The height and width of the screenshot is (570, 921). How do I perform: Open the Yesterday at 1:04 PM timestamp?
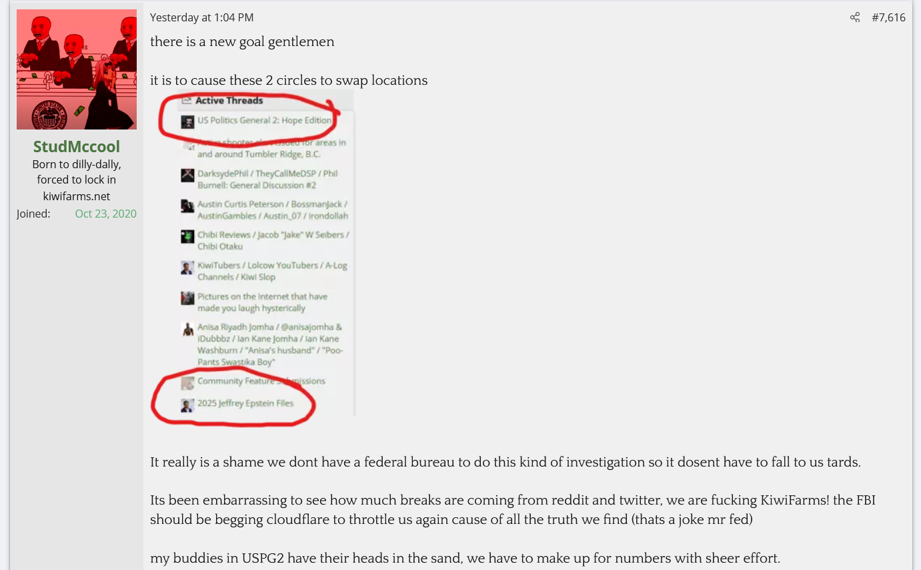201,17
